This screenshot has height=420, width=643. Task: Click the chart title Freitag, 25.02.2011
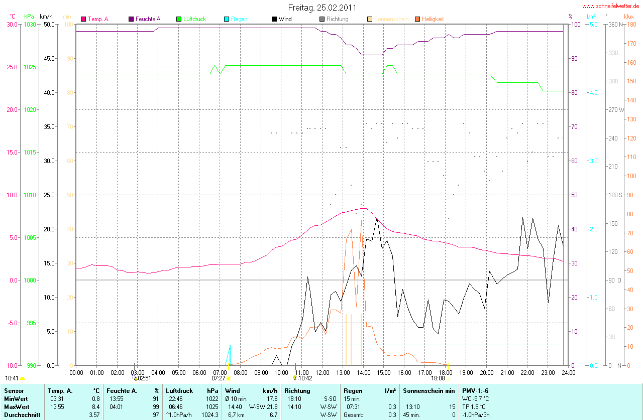tap(323, 8)
